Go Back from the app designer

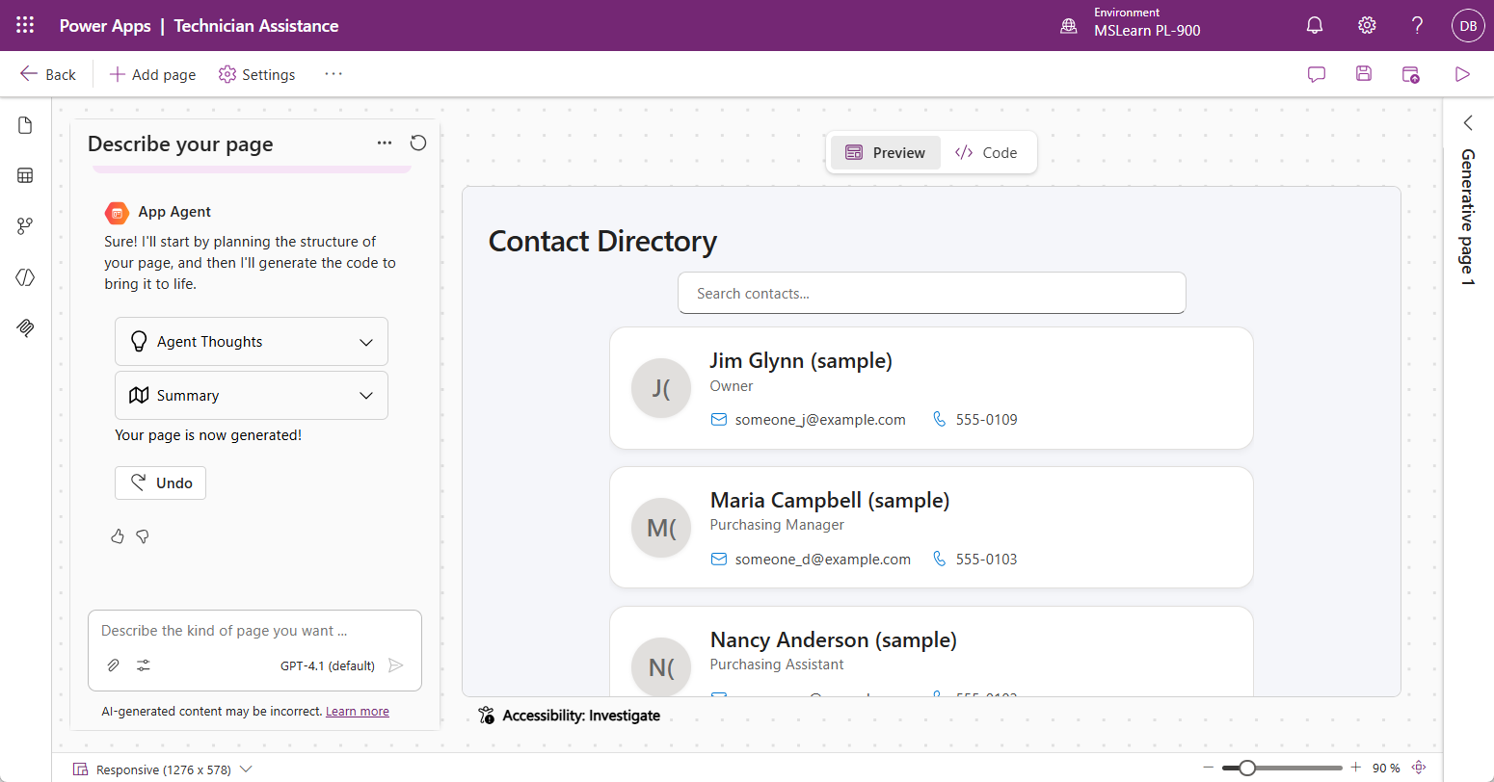48,74
